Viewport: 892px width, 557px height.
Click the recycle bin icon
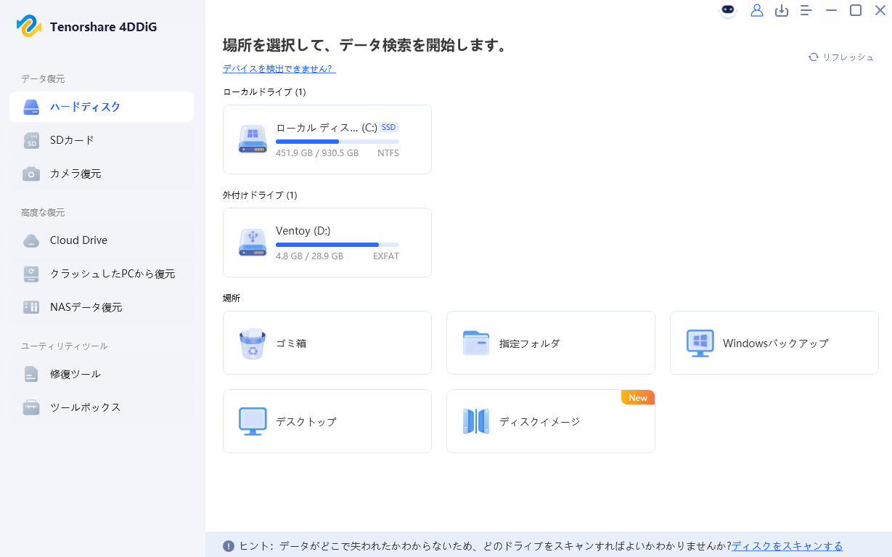click(x=253, y=343)
